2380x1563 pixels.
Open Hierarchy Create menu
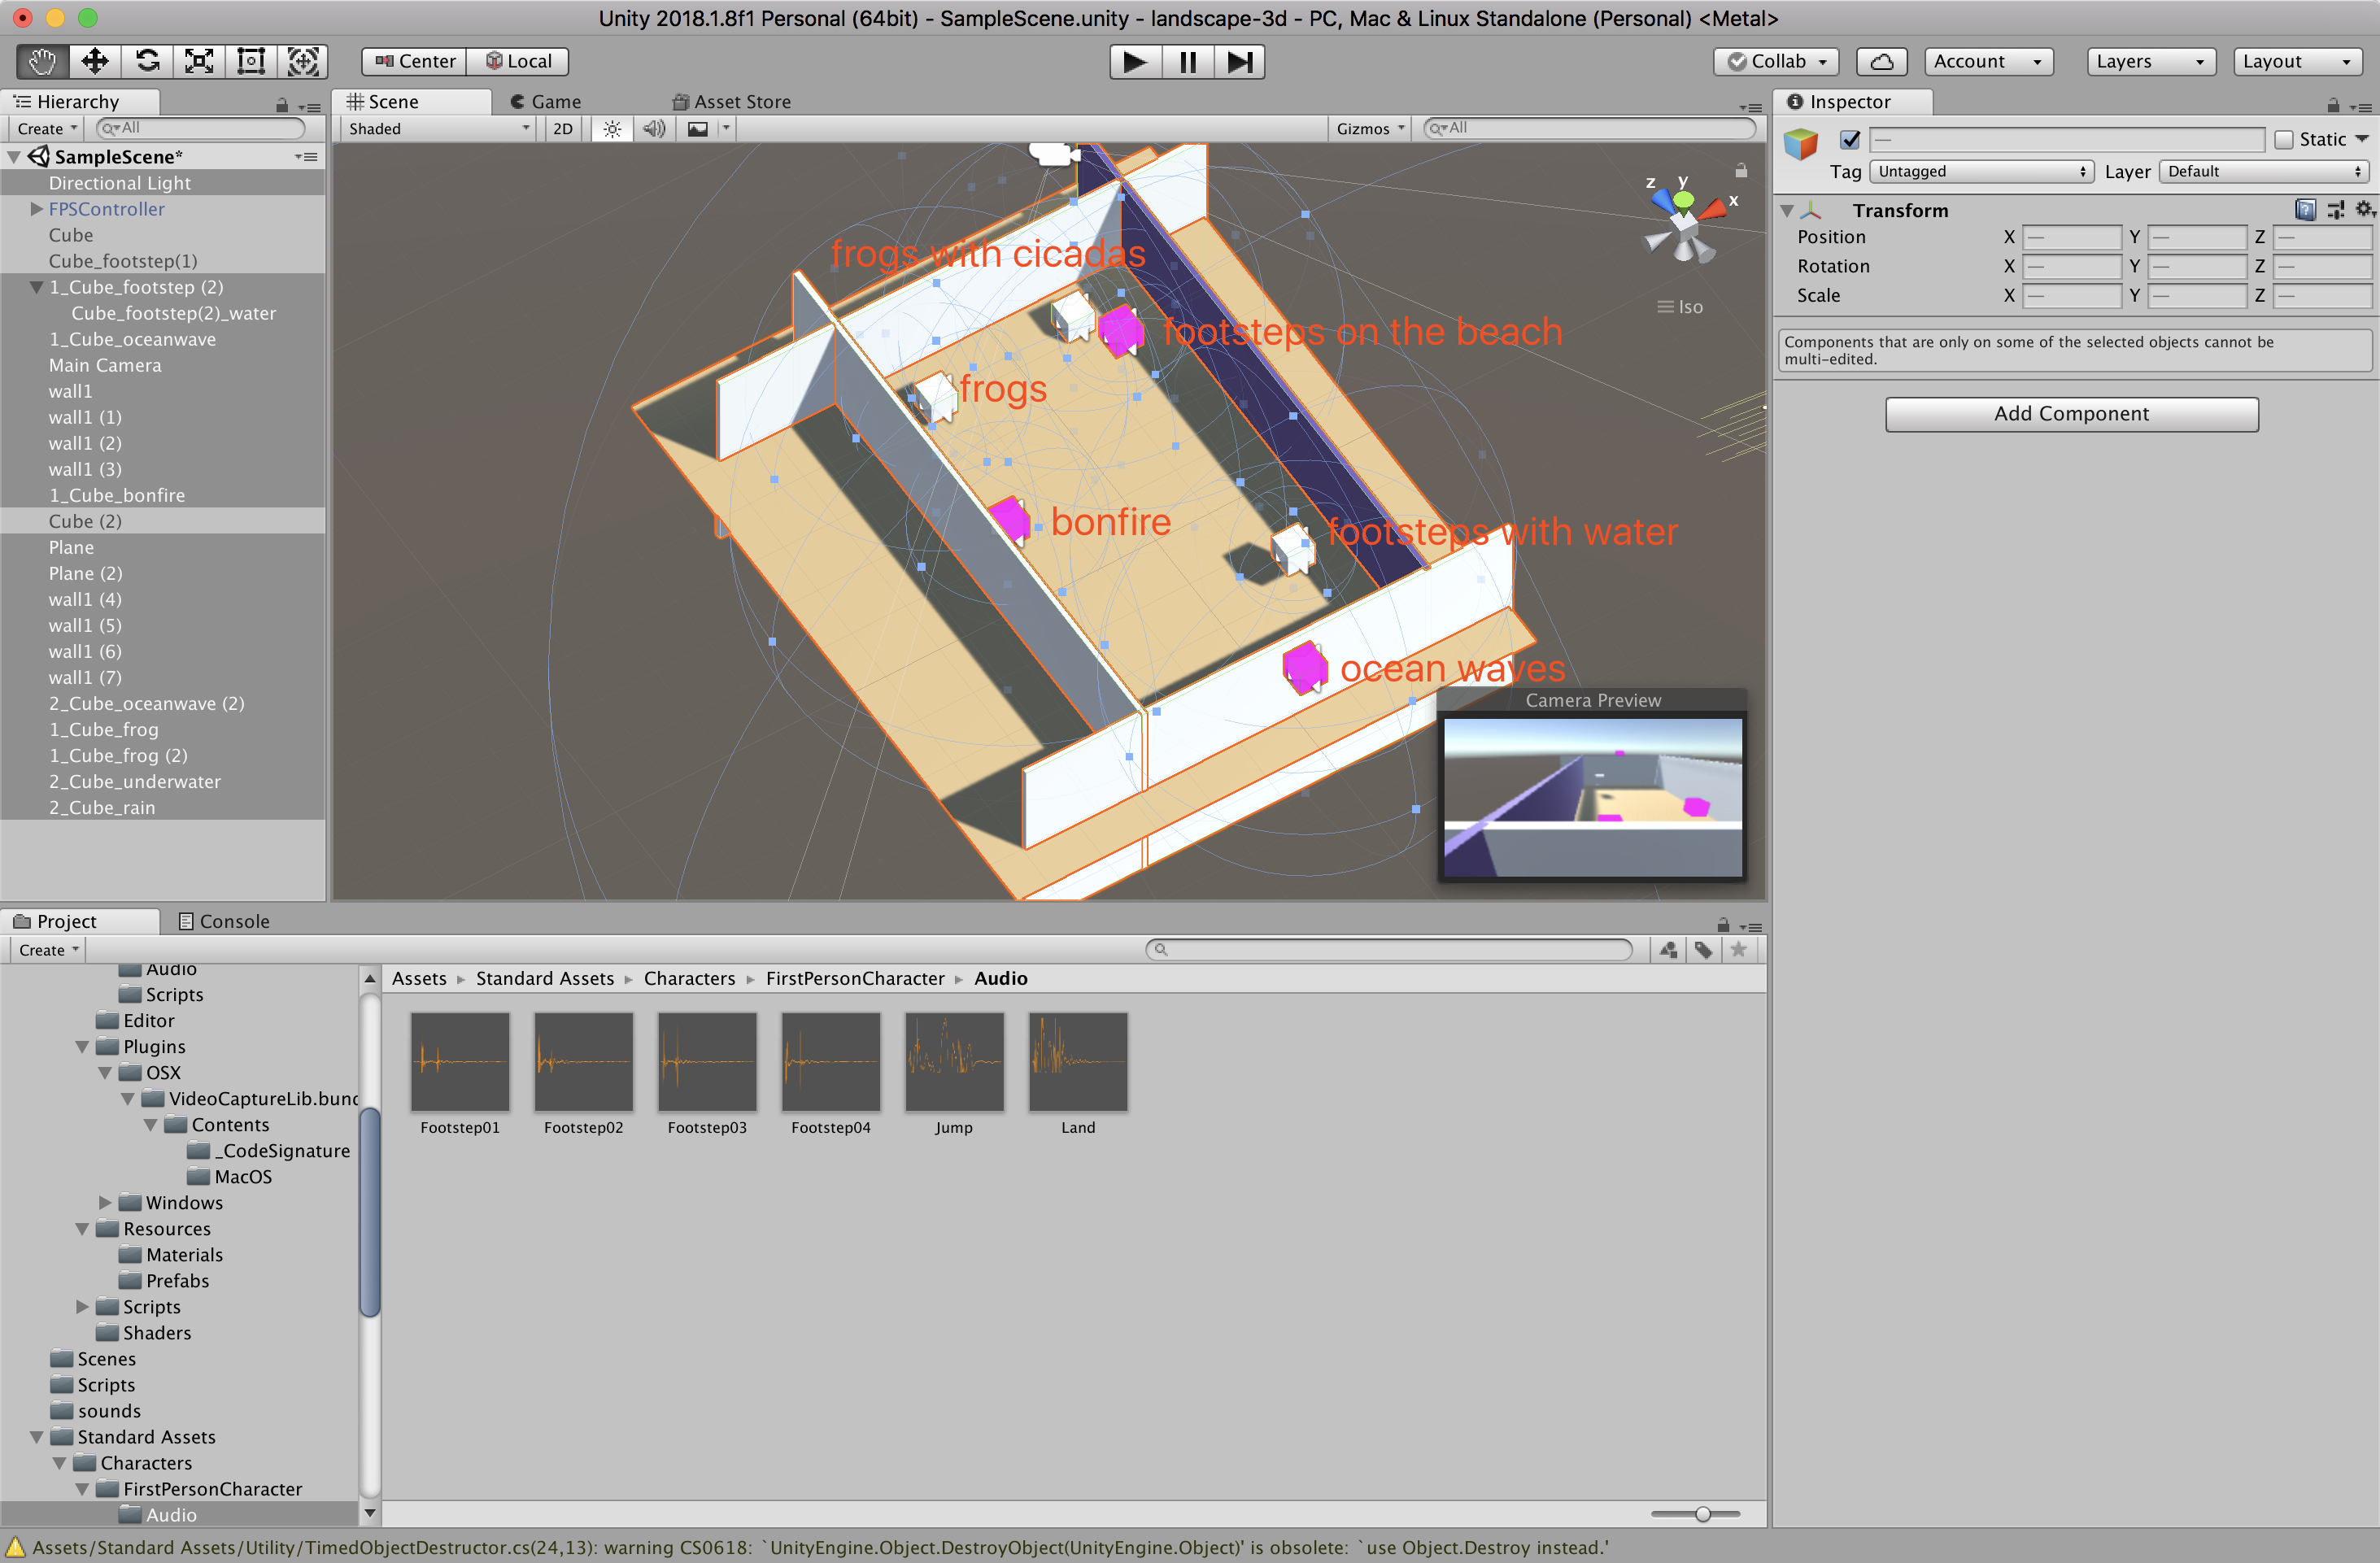pyautogui.click(x=47, y=129)
